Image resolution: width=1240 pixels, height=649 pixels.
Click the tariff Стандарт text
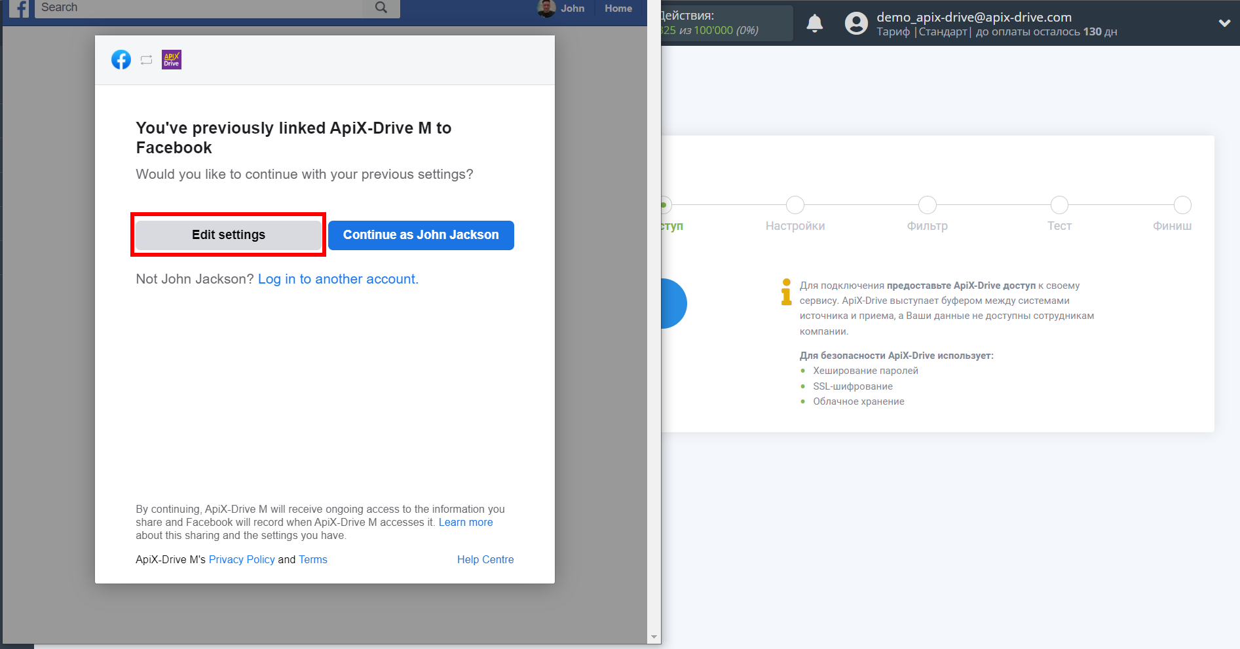(x=943, y=31)
